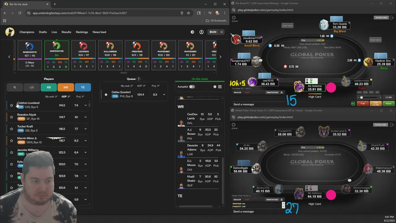Expand Tucker Kraft player details
The width and height of the screenshot is (396, 223).
(86, 129)
